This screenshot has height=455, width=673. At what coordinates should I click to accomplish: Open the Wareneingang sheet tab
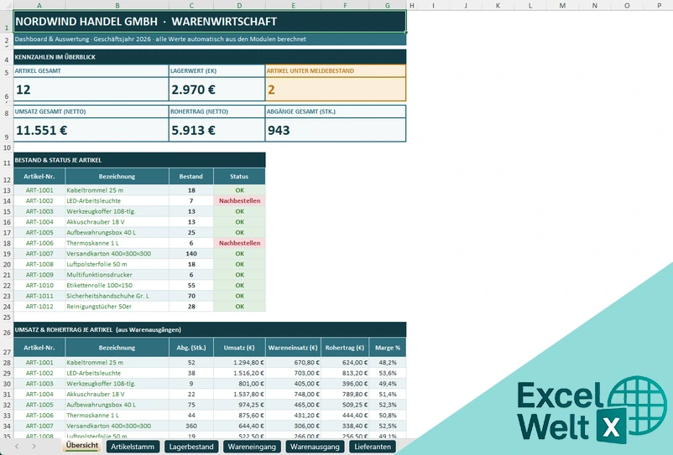point(252,447)
